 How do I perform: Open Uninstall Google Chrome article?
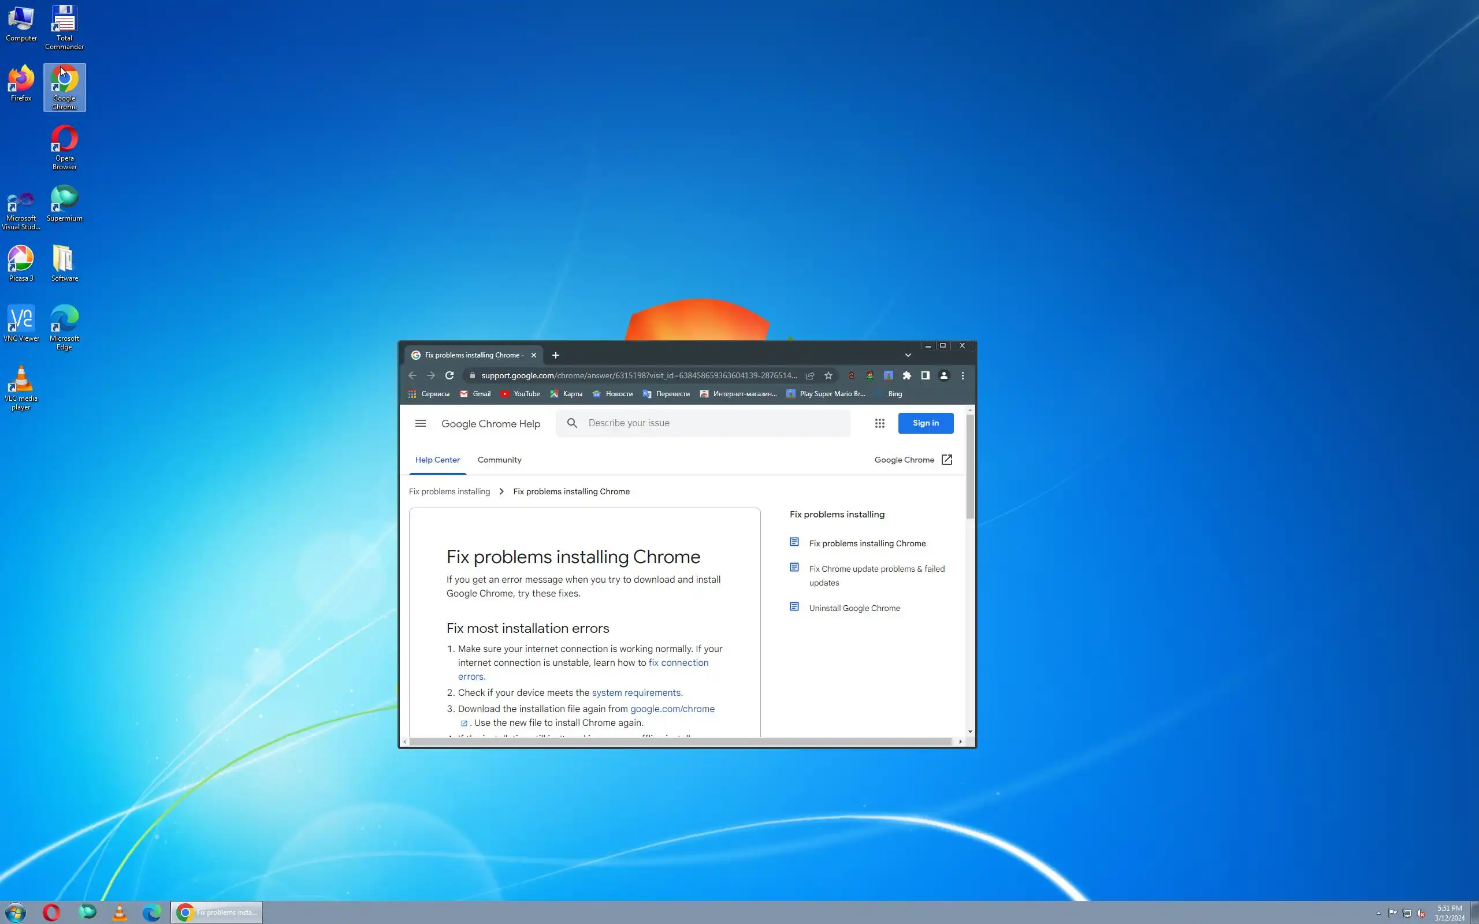[x=854, y=608]
